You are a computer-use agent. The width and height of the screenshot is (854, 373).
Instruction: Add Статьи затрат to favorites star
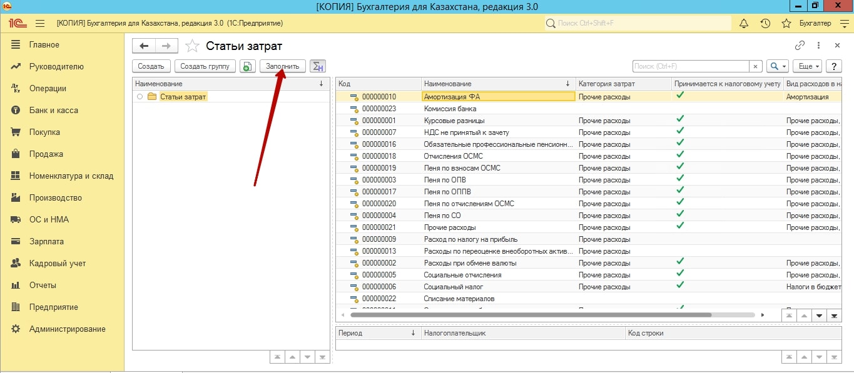193,46
